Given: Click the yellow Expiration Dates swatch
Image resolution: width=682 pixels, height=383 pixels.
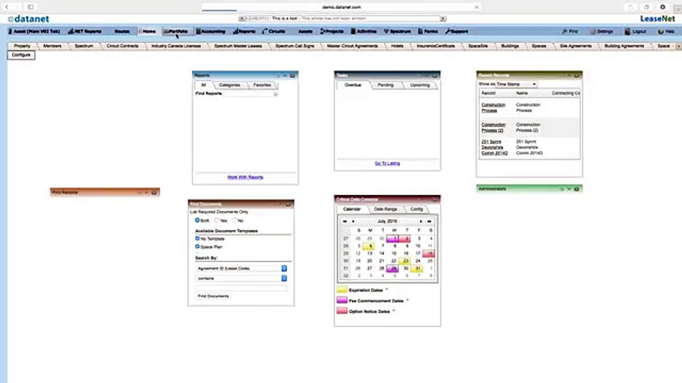Looking at the screenshot, I should 342,290.
